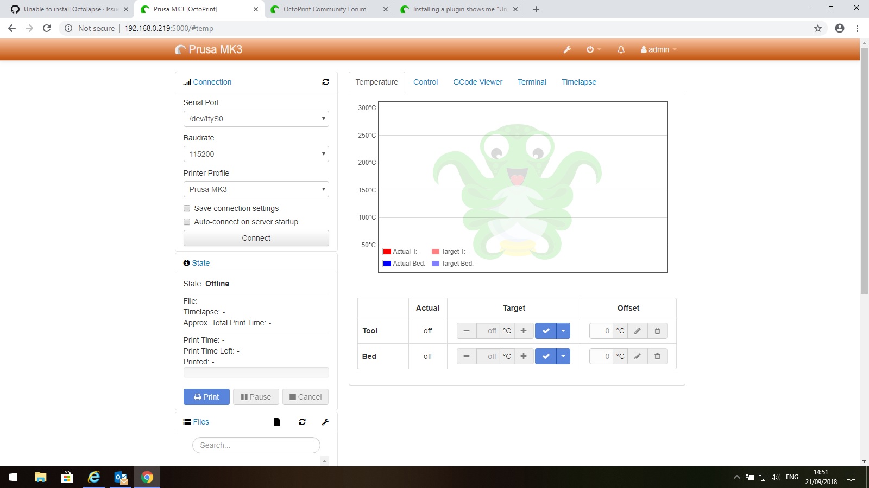Collapse the Connection panel header
The width and height of the screenshot is (869, 488).
click(207, 82)
